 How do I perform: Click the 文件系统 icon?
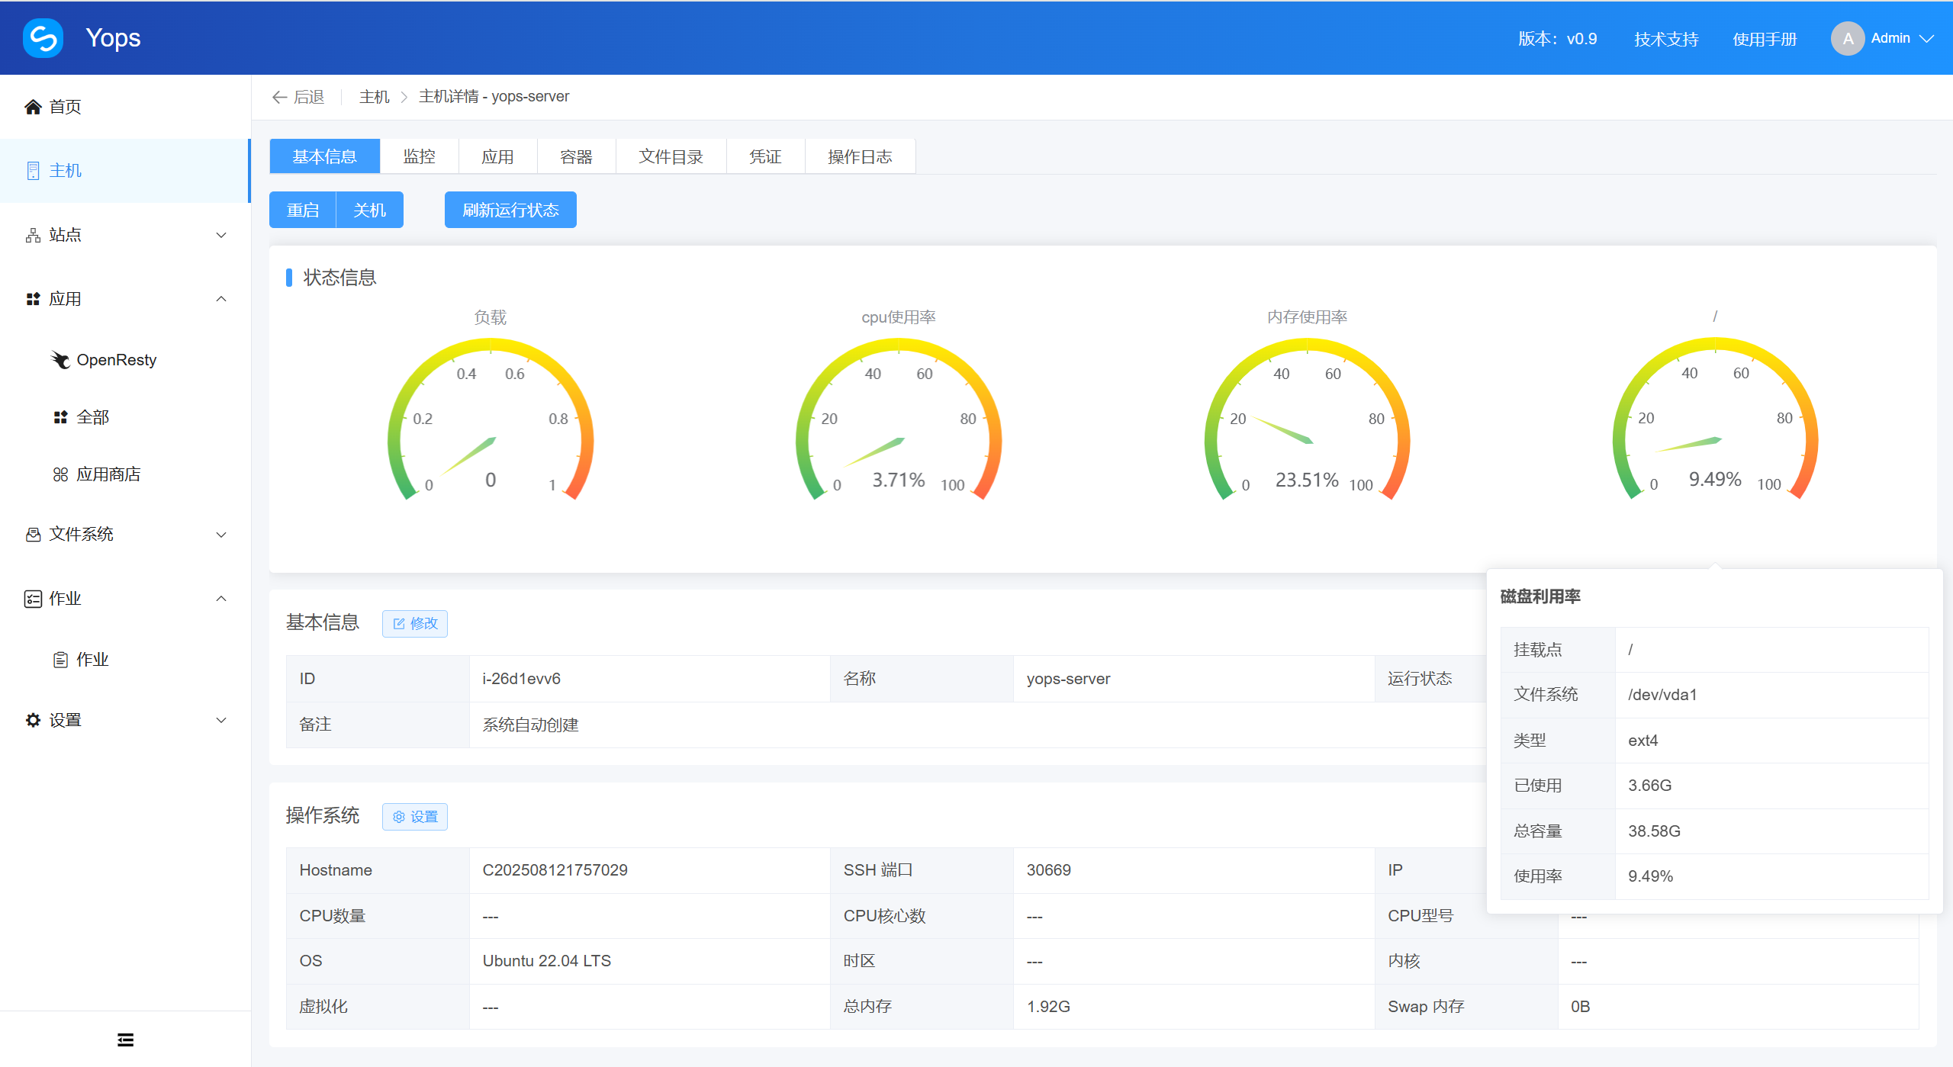point(33,535)
